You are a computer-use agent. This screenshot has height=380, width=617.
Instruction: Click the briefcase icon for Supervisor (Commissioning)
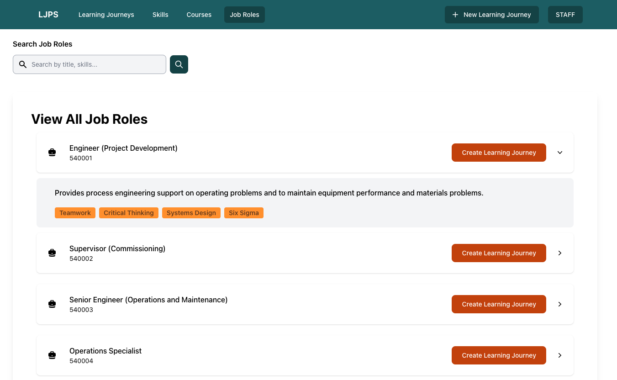pyautogui.click(x=52, y=253)
